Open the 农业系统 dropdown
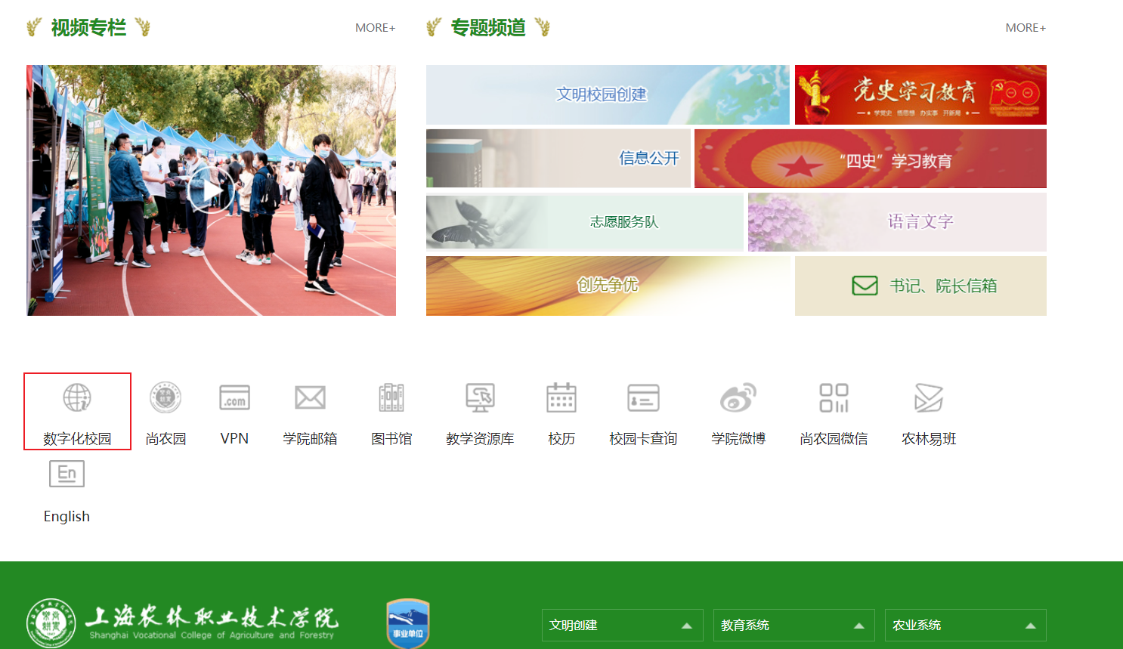This screenshot has height=649, width=1123. (x=965, y=626)
